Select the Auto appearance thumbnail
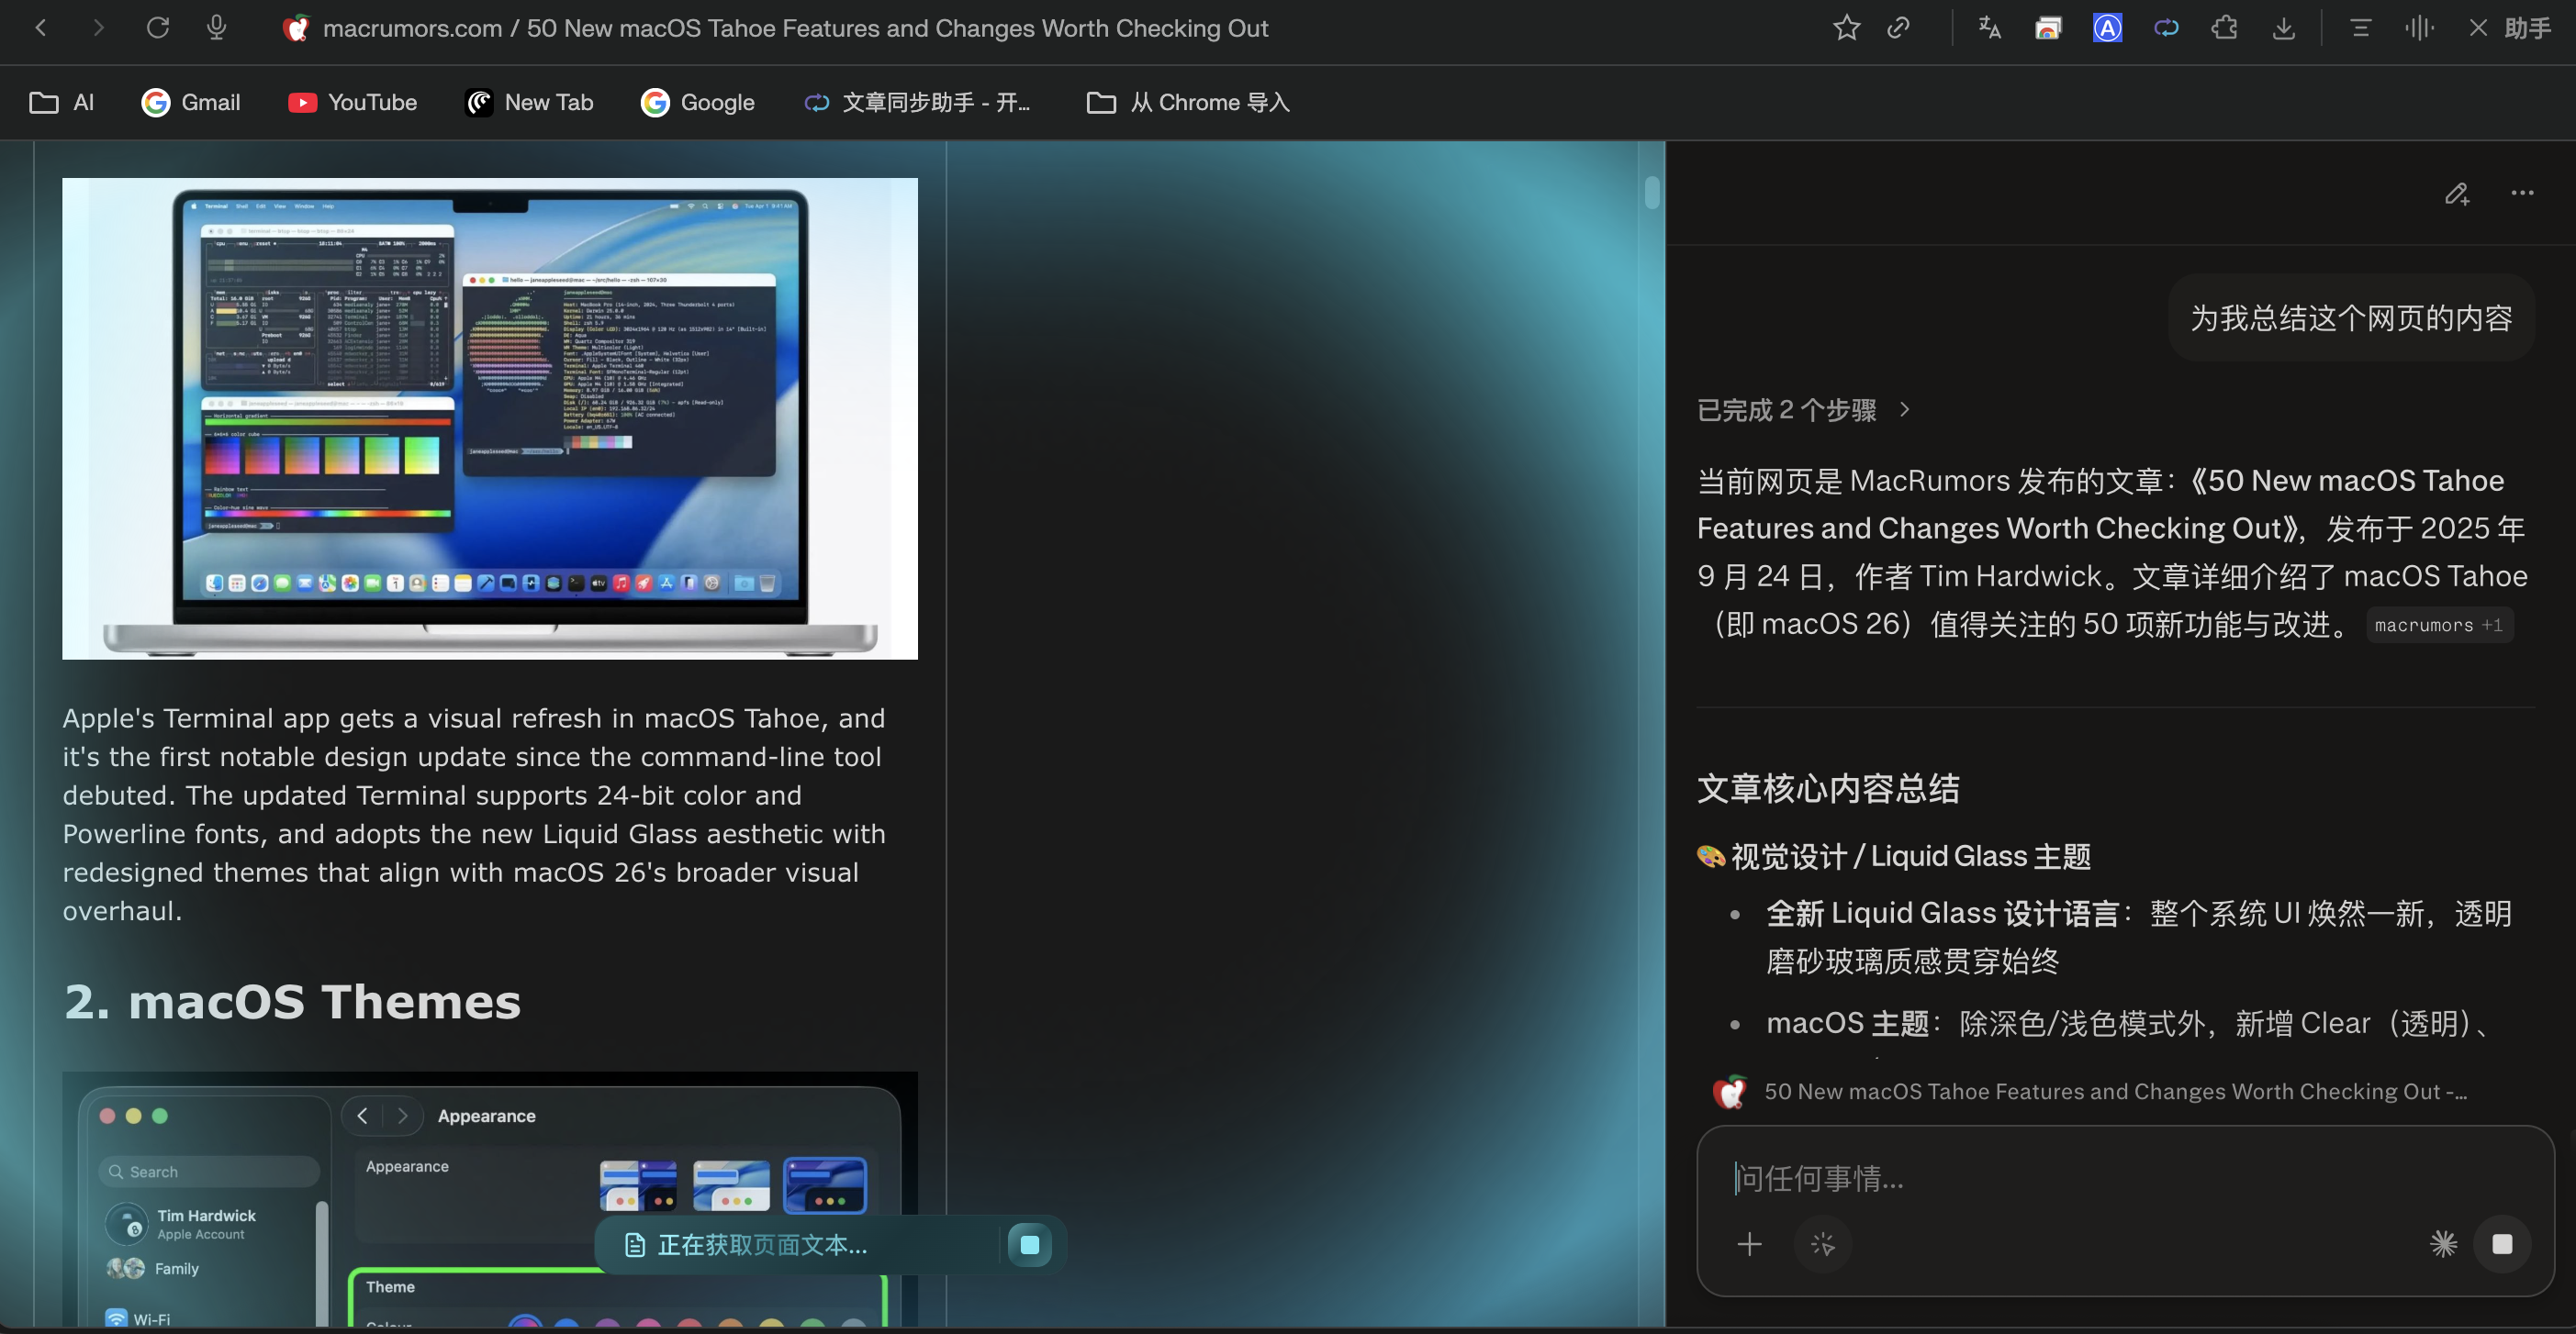Screen dimensions: 2576x1334 (637, 1185)
